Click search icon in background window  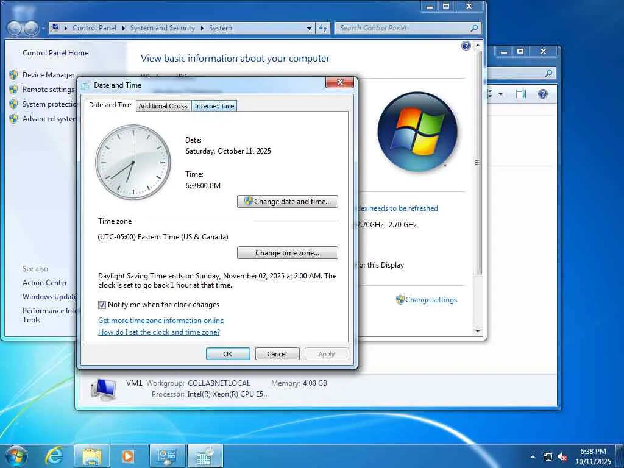coord(548,73)
